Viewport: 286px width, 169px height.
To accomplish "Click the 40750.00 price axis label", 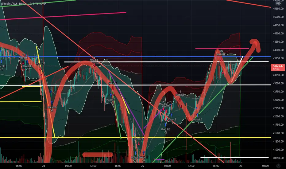I will point(278,158).
